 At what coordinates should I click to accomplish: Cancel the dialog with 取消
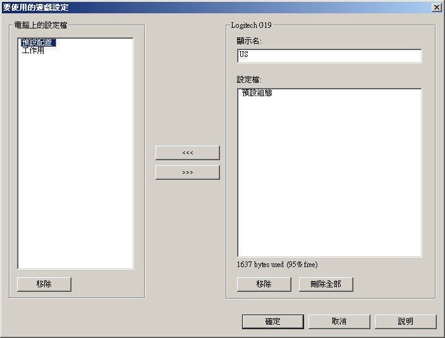tap(339, 322)
